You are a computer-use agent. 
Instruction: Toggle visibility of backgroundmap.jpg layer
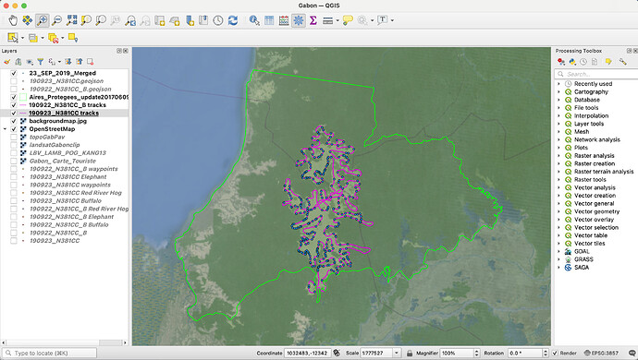click(14, 121)
